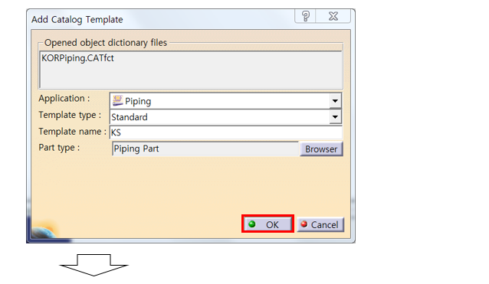Image resolution: width=489 pixels, height=284 pixels.
Task: Click the Piping application icon
Action: (x=117, y=100)
